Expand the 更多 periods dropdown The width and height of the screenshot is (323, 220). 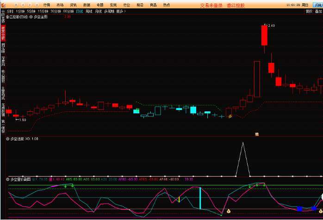[121, 11]
